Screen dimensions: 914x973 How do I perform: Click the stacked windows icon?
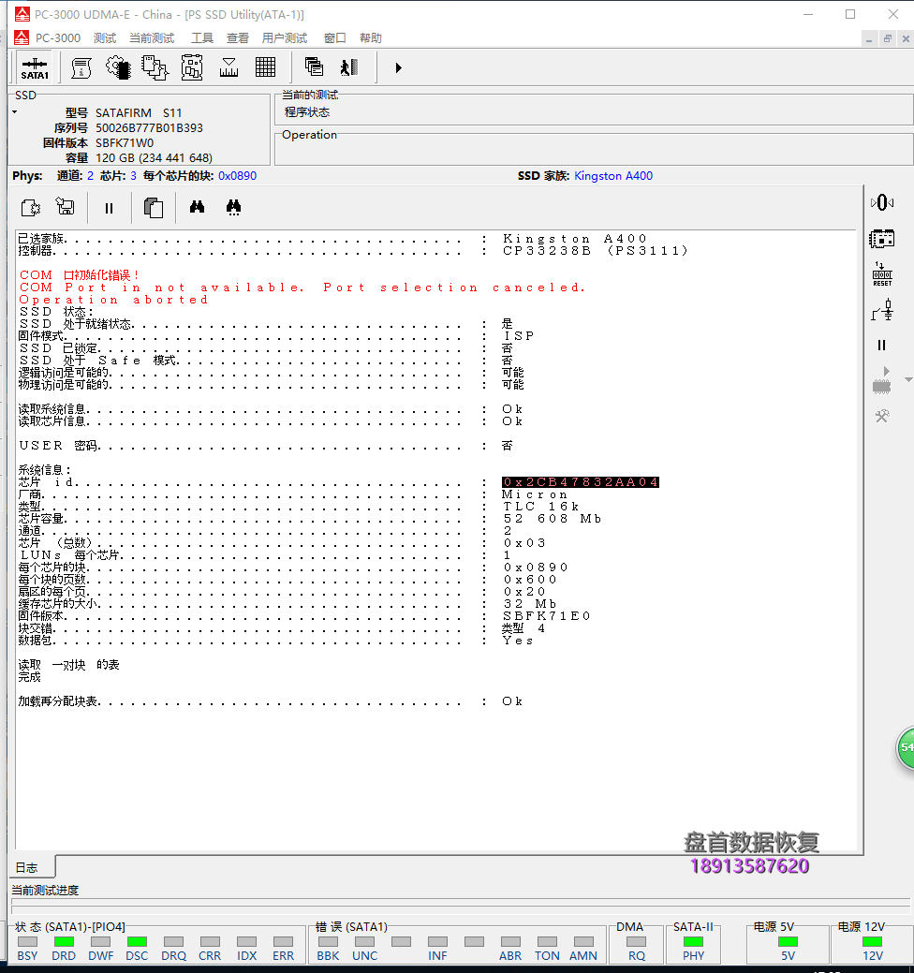point(314,67)
